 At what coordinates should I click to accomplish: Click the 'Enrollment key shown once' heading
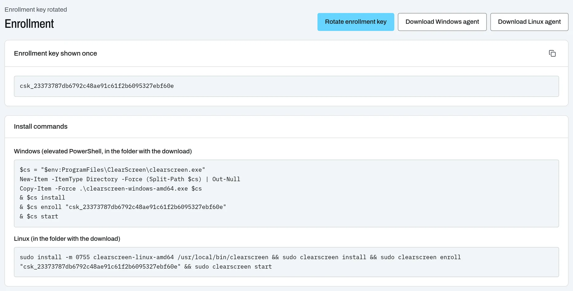pyautogui.click(x=56, y=53)
